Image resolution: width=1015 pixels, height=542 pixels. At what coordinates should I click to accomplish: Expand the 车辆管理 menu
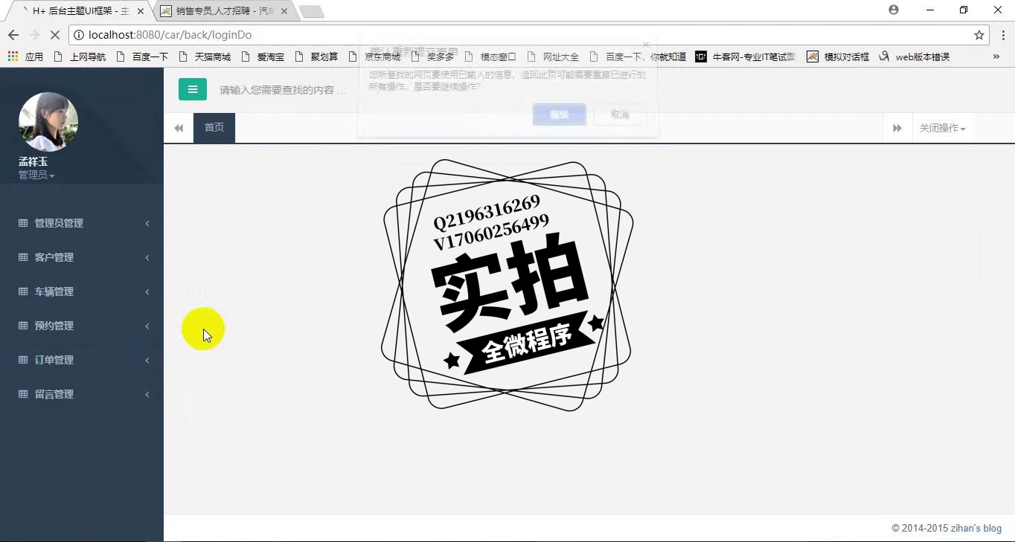click(x=82, y=291)
